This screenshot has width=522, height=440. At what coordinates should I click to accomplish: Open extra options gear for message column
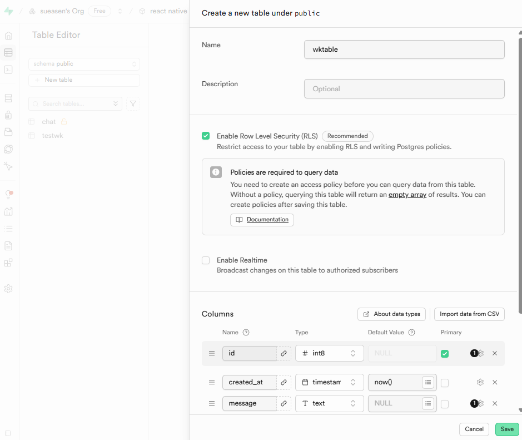click(x=480, y=403)
